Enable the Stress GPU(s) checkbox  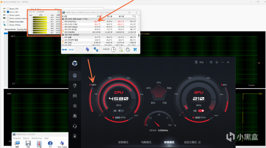(x=8, y=25)
